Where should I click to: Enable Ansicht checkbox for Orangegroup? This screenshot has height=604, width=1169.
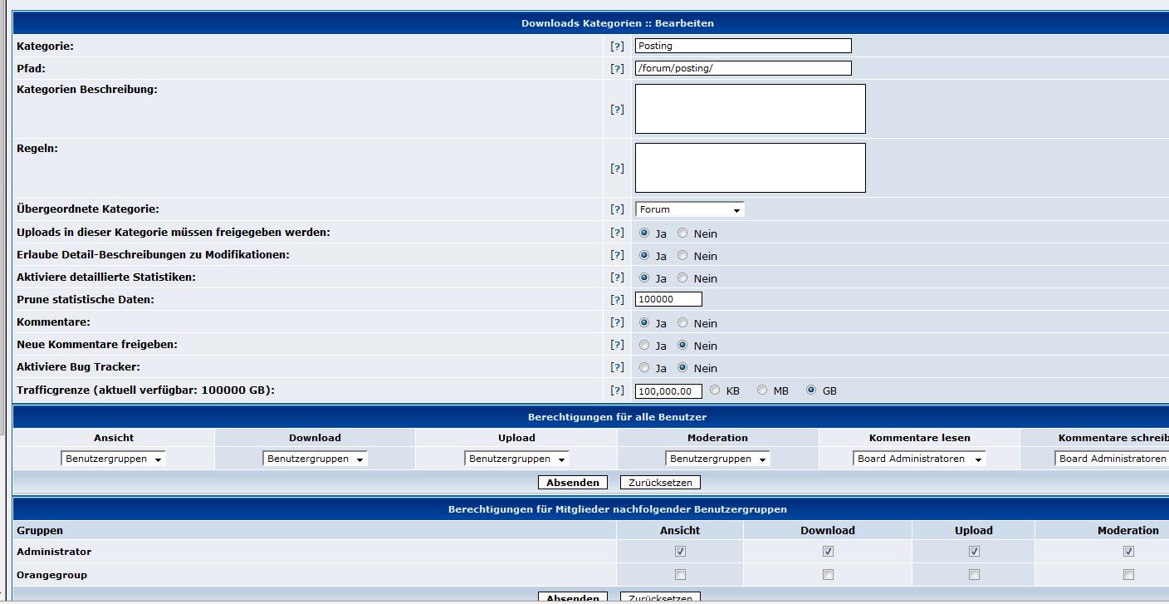coord(680,574)
